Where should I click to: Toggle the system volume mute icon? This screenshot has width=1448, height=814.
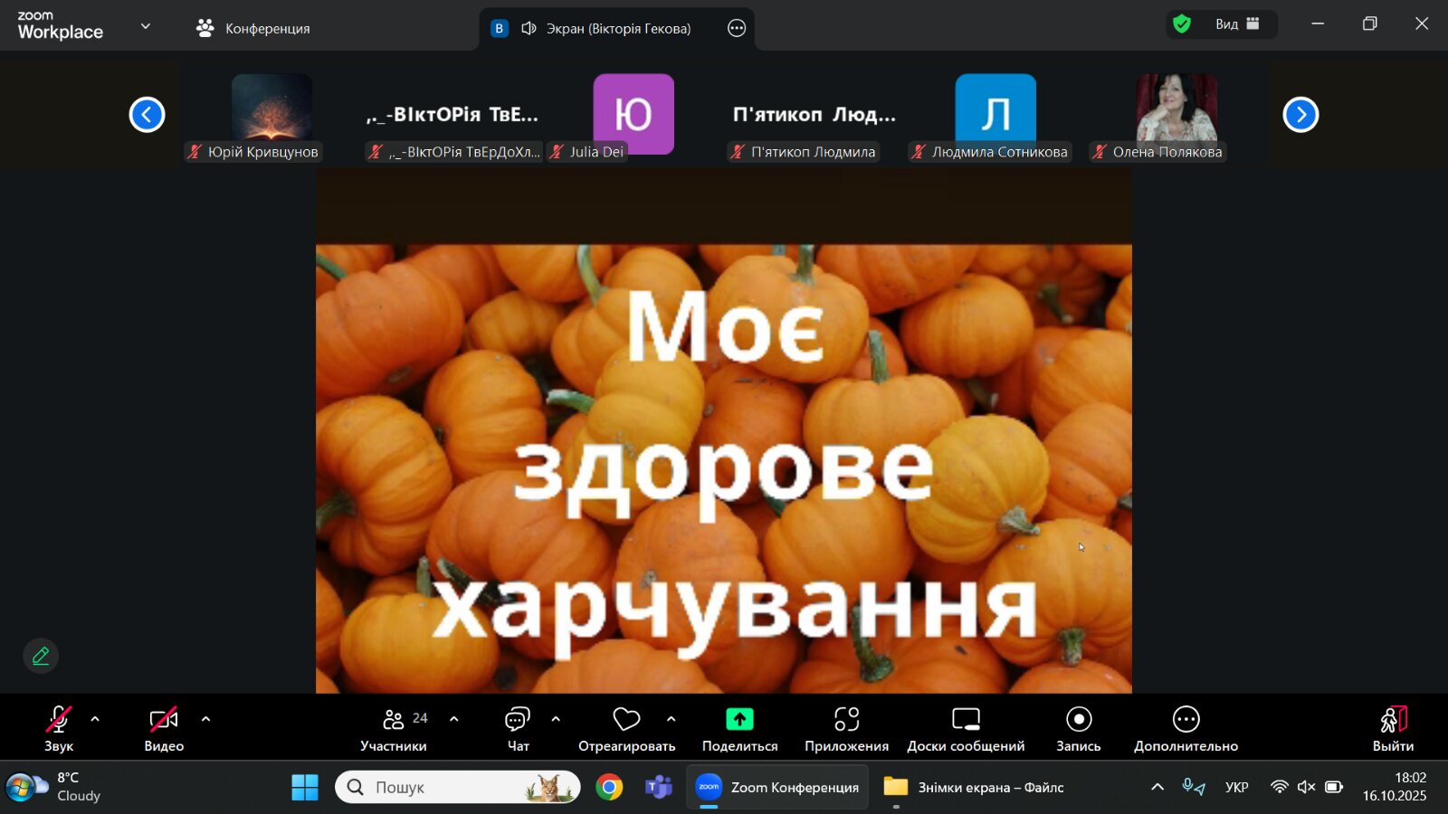point(1306,787)
